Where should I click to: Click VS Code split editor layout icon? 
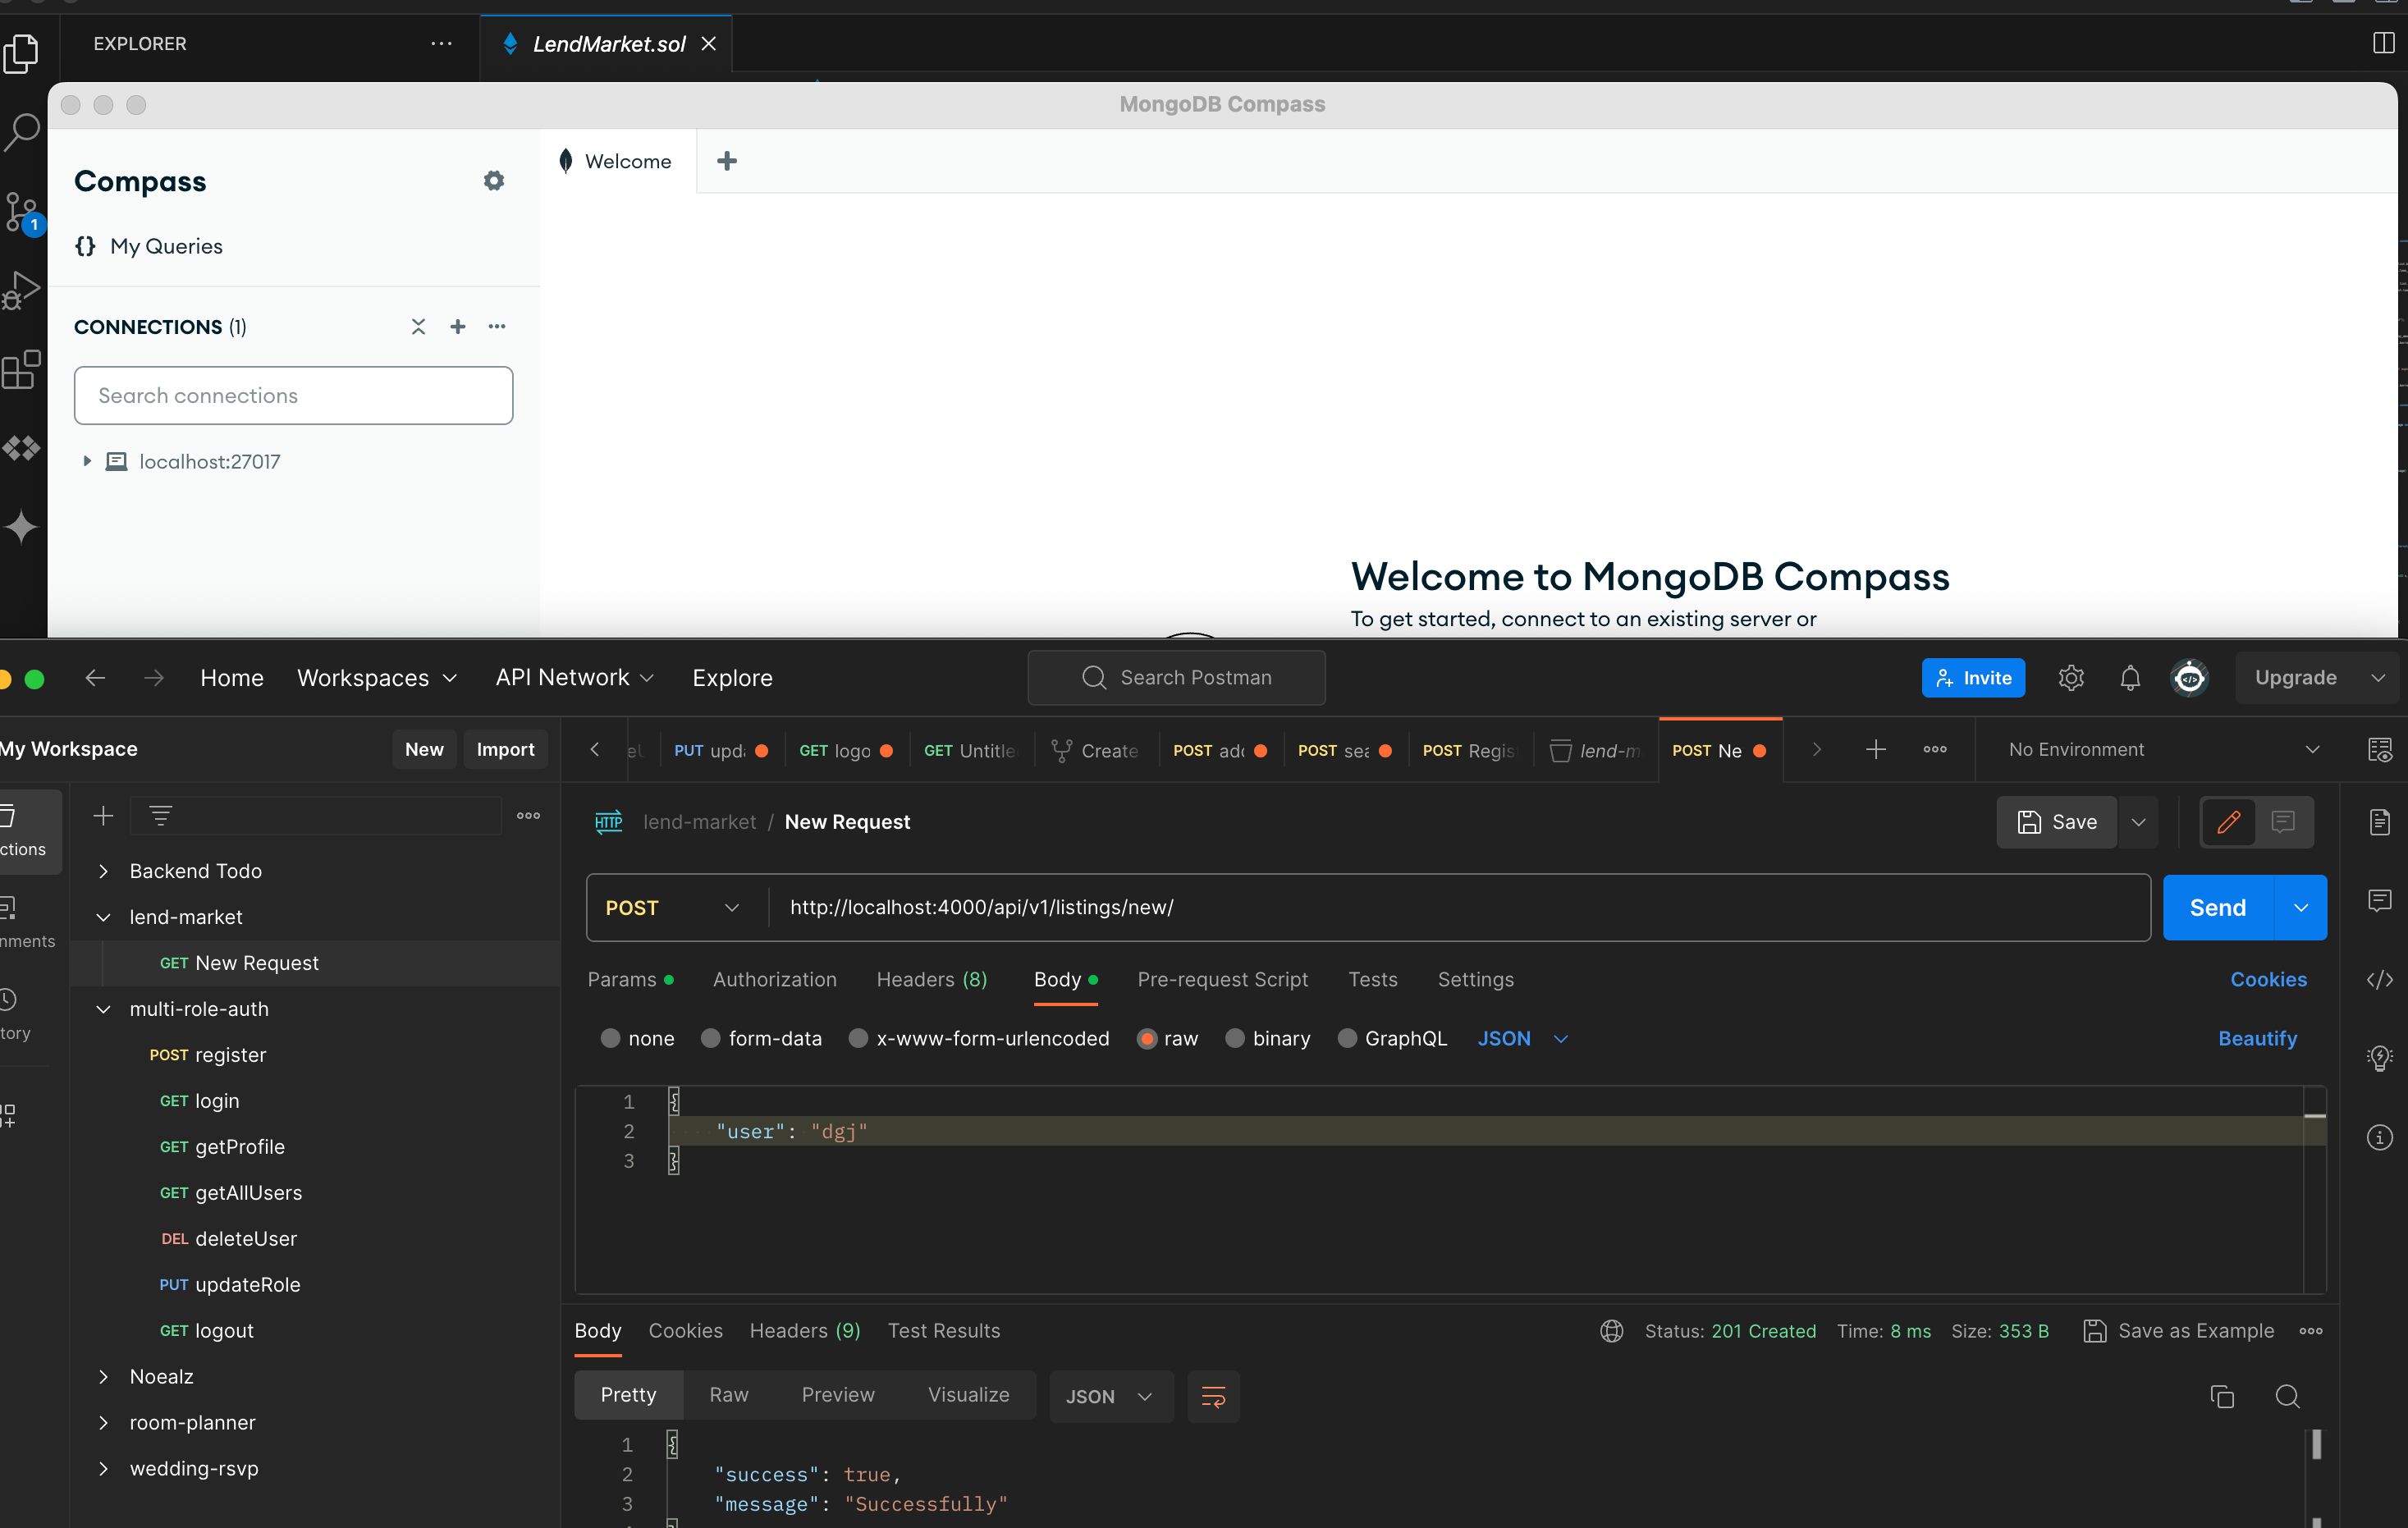pos(2383,43)
